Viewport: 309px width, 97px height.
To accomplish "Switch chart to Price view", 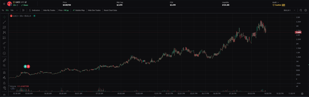I will click(61, 10).
